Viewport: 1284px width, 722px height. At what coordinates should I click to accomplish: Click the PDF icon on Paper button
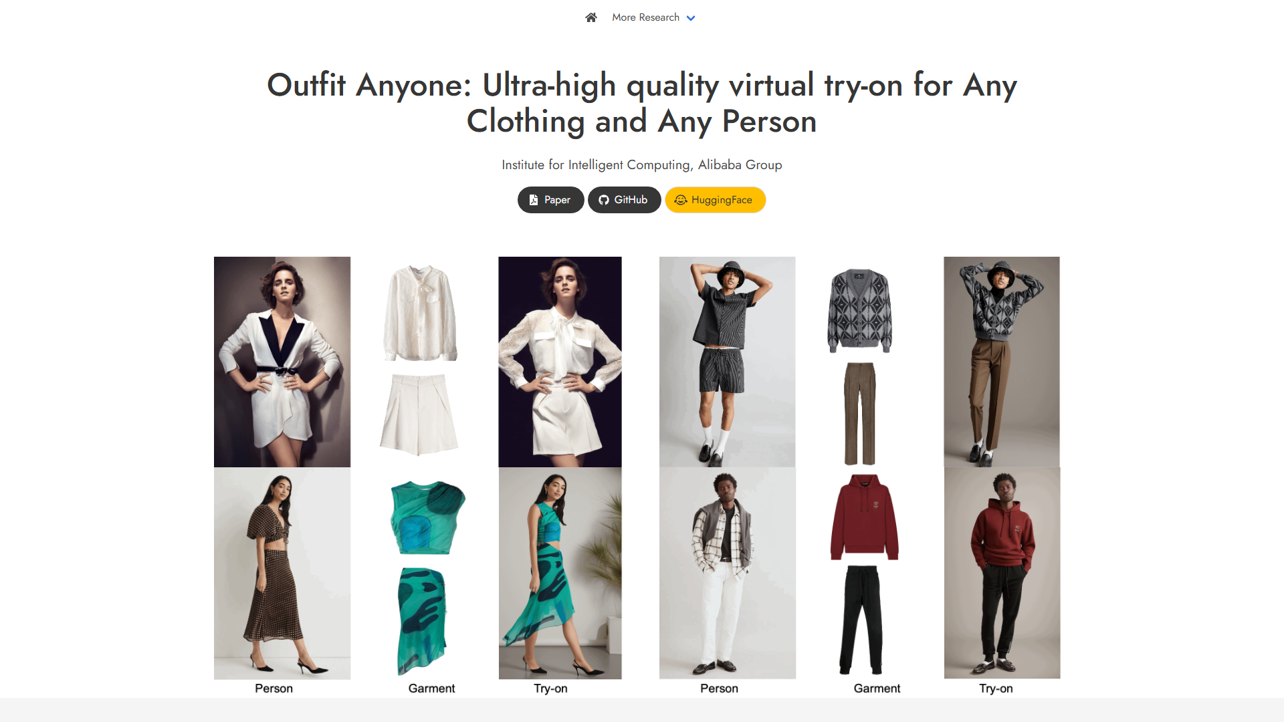tap(534, 200)
